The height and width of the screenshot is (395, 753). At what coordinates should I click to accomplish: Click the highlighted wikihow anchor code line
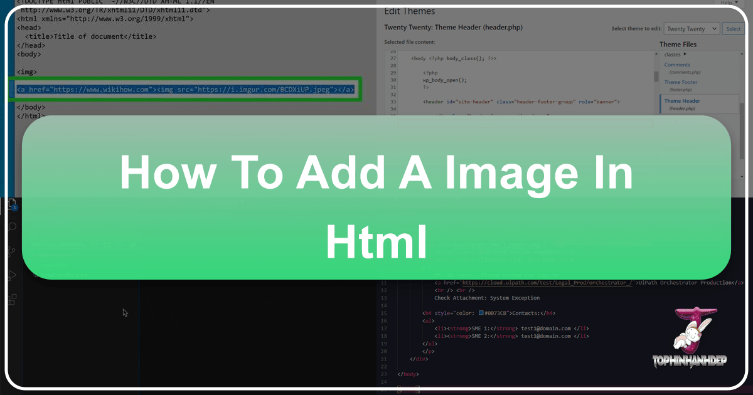(186, 90)
